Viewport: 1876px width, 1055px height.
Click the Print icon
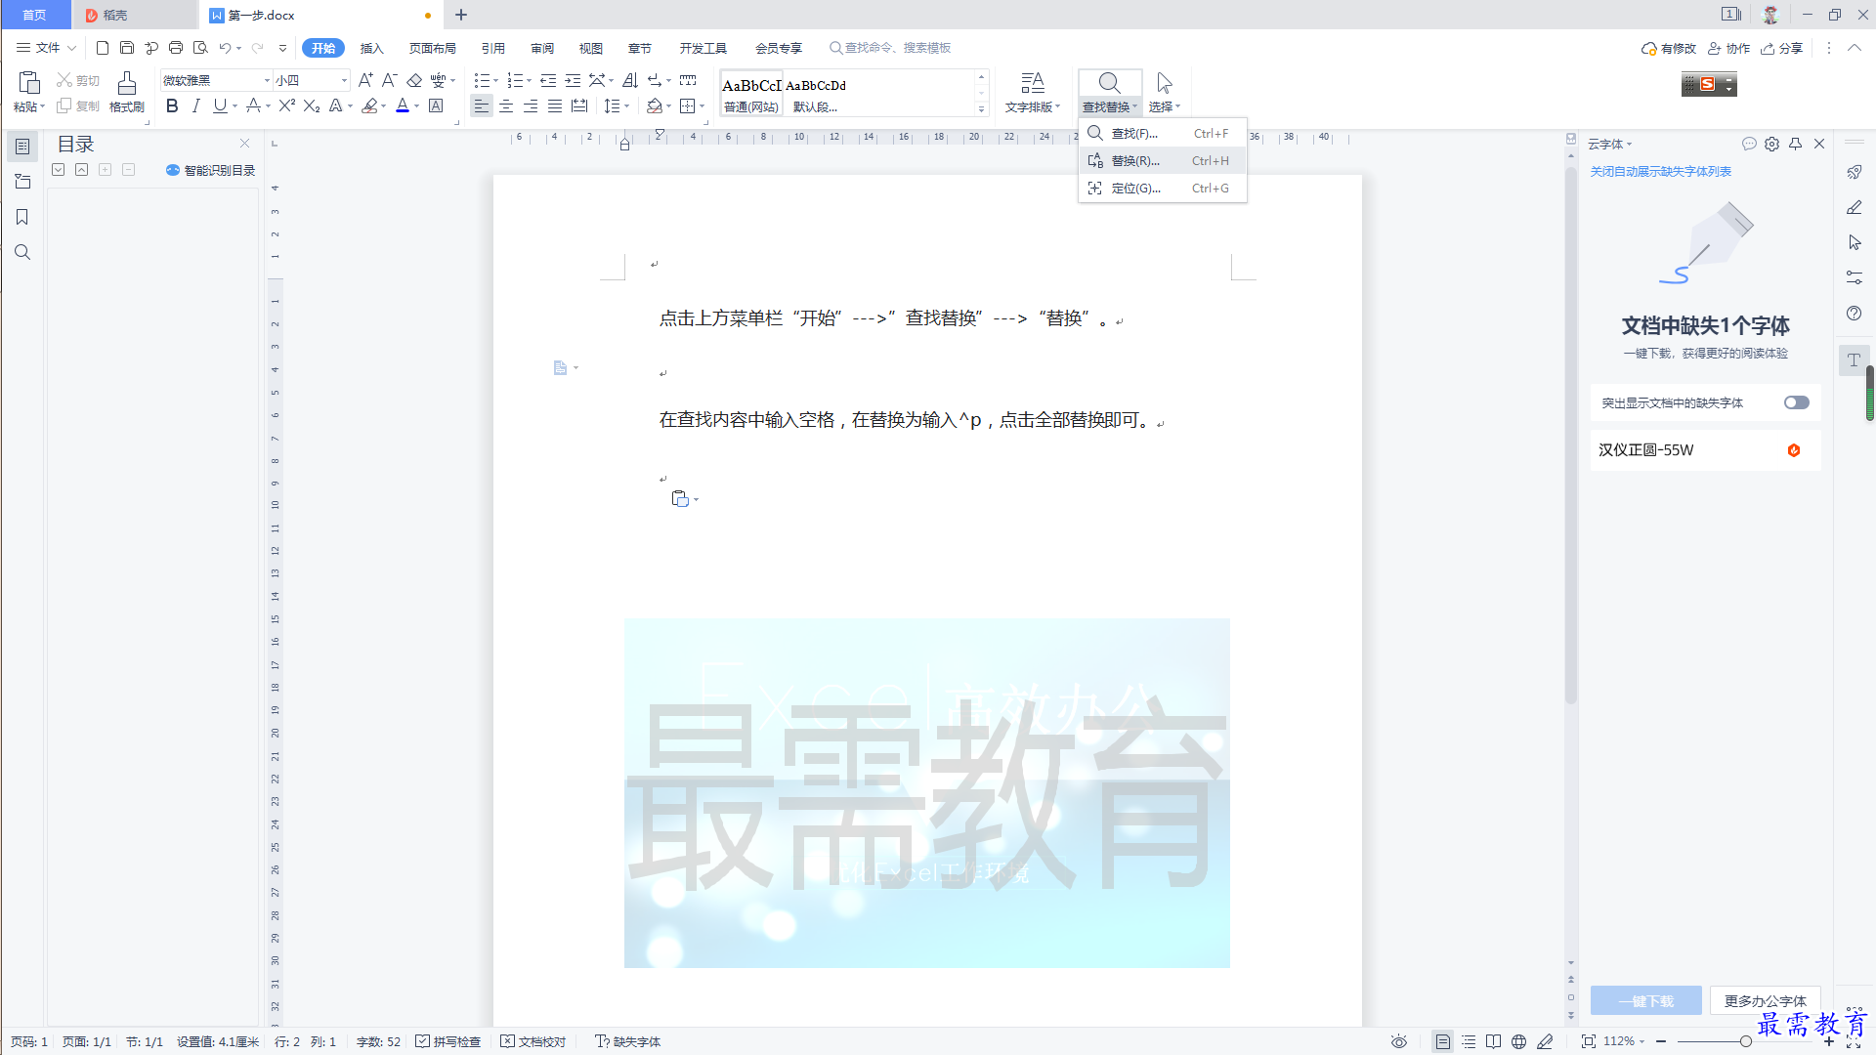(x=176, y=48)
